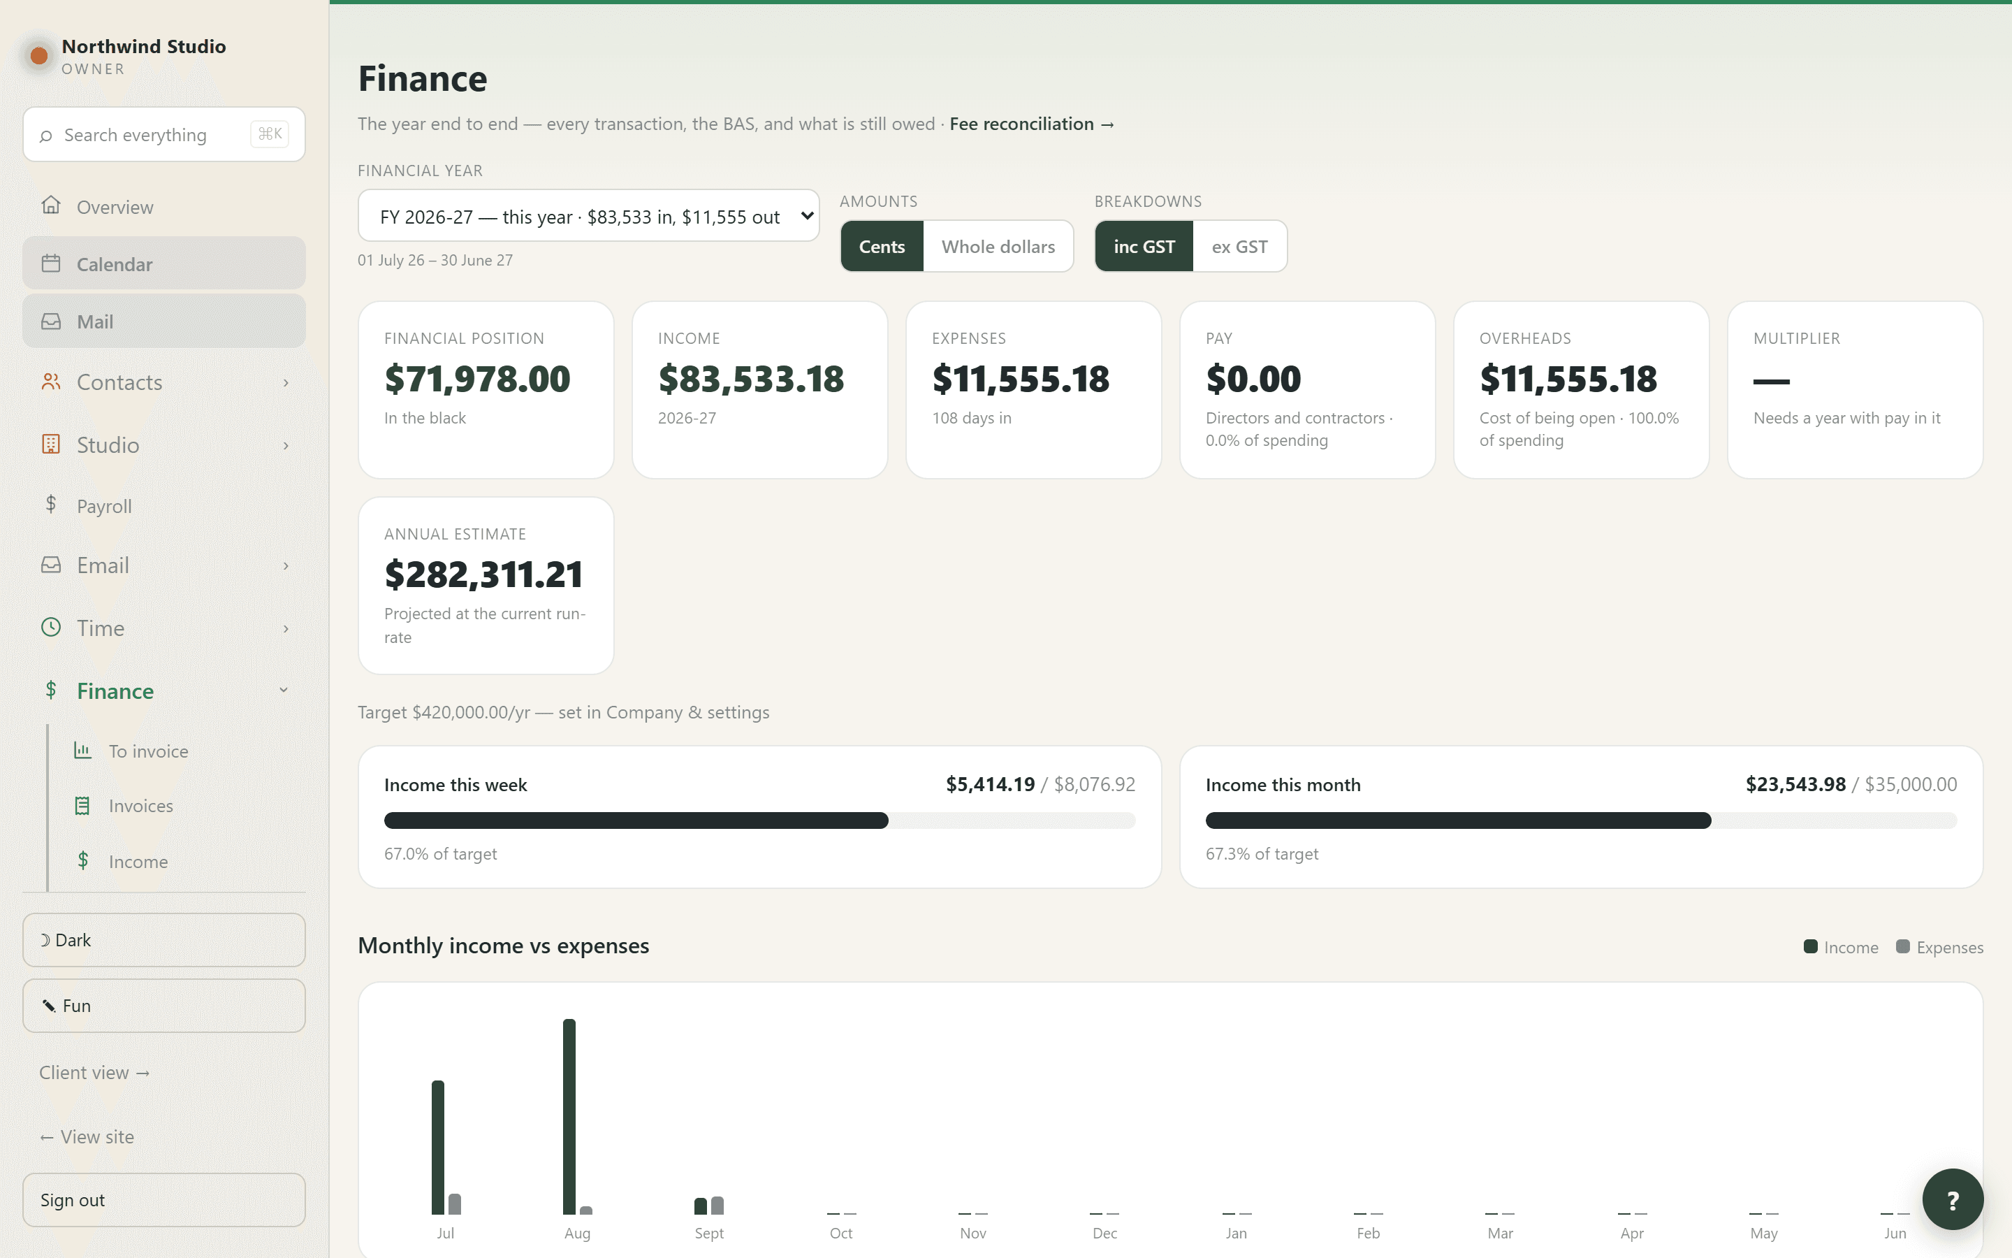
Task: Click the Mail inbox icon
Action: point(51,321)
